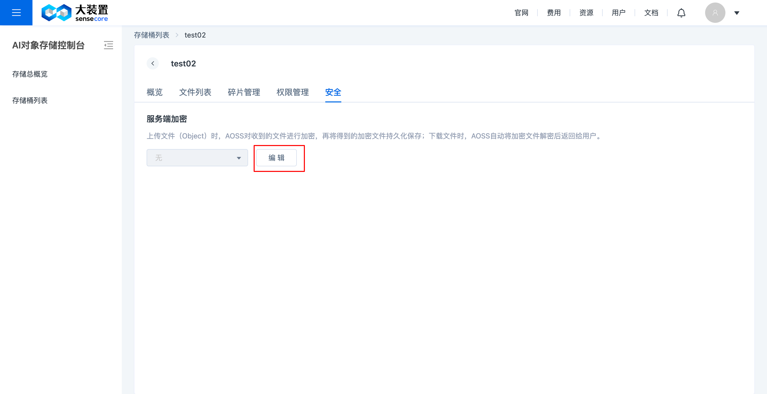Collapse the AI对象存储控制台 sidebar
The image size is (767, 394).
tap(108, 45)
